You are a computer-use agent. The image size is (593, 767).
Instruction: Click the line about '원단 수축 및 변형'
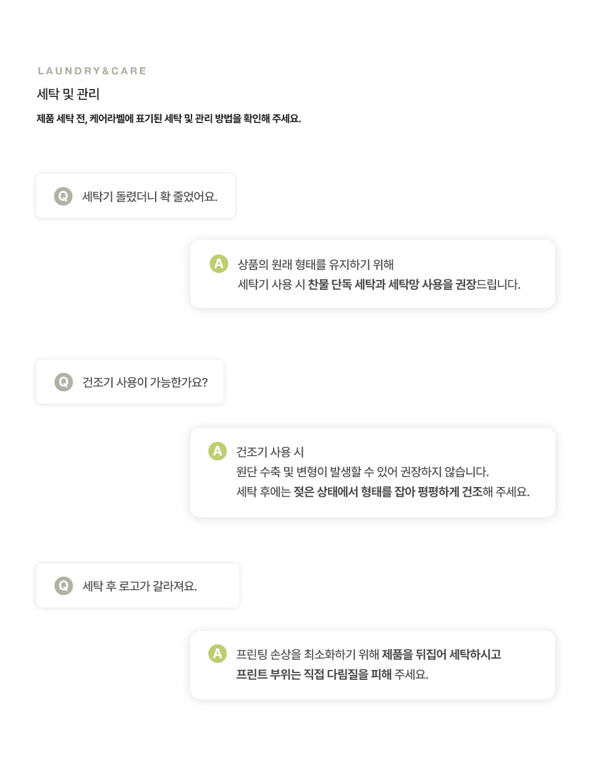pos(362,472)
